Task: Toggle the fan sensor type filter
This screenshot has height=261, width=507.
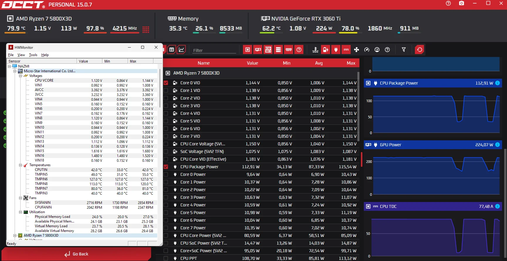Action: coord(356,50)
